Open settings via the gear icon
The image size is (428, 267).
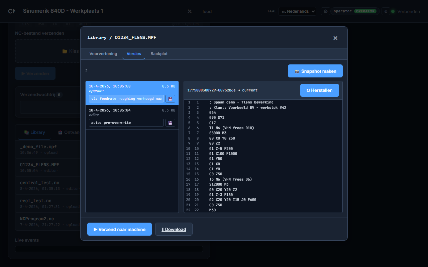(326, 11)
